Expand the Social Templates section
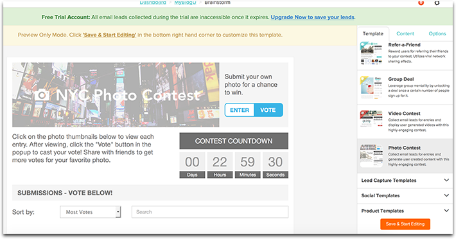 [x=405, y=196]
